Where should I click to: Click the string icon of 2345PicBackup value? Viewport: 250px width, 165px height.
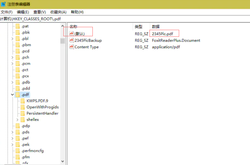click(x=71, y=40)
